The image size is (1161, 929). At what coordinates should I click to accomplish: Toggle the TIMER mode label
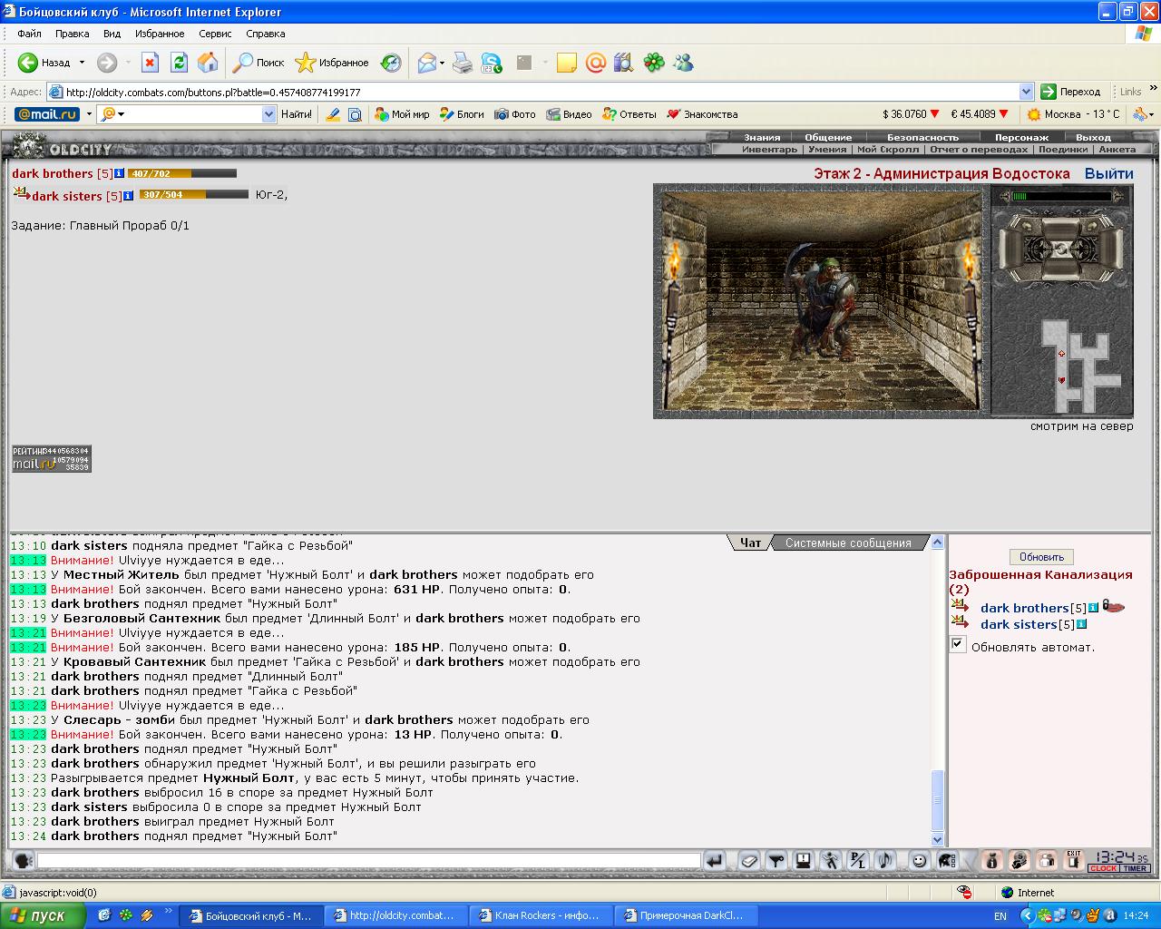tap(1135, 868)
